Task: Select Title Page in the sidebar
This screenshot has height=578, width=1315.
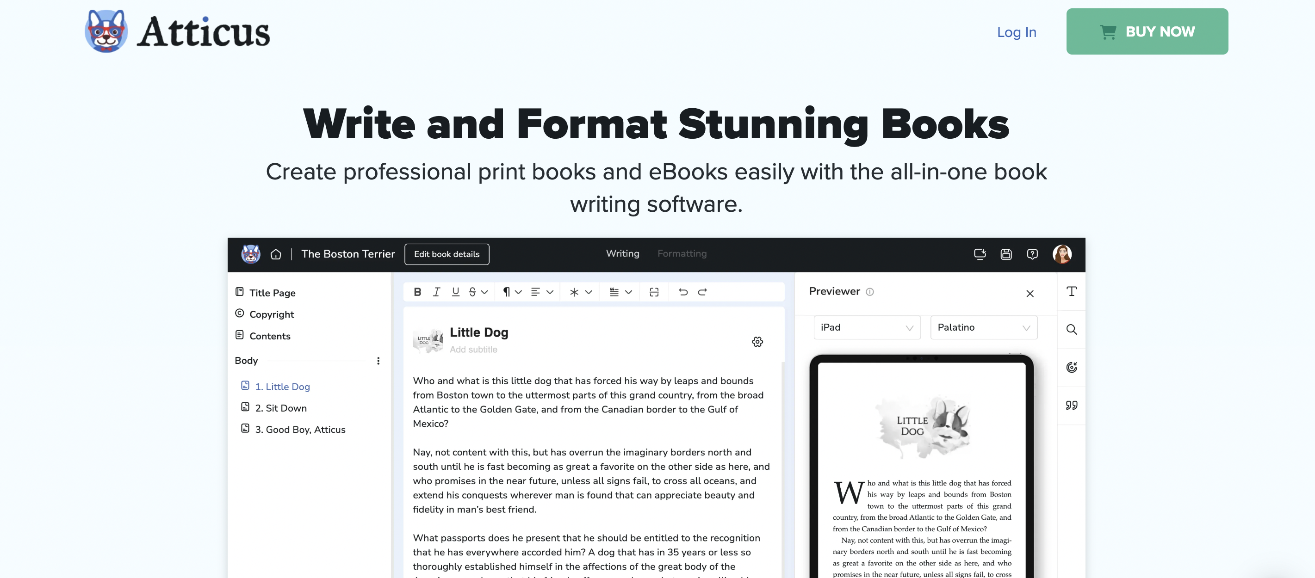Action: pyautogui.click(x=272, y=293)
